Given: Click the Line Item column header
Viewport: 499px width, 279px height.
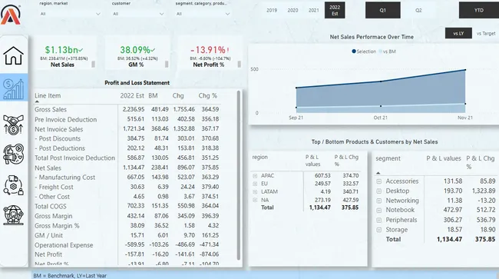Looking at the screenshot, I should 48,95.
